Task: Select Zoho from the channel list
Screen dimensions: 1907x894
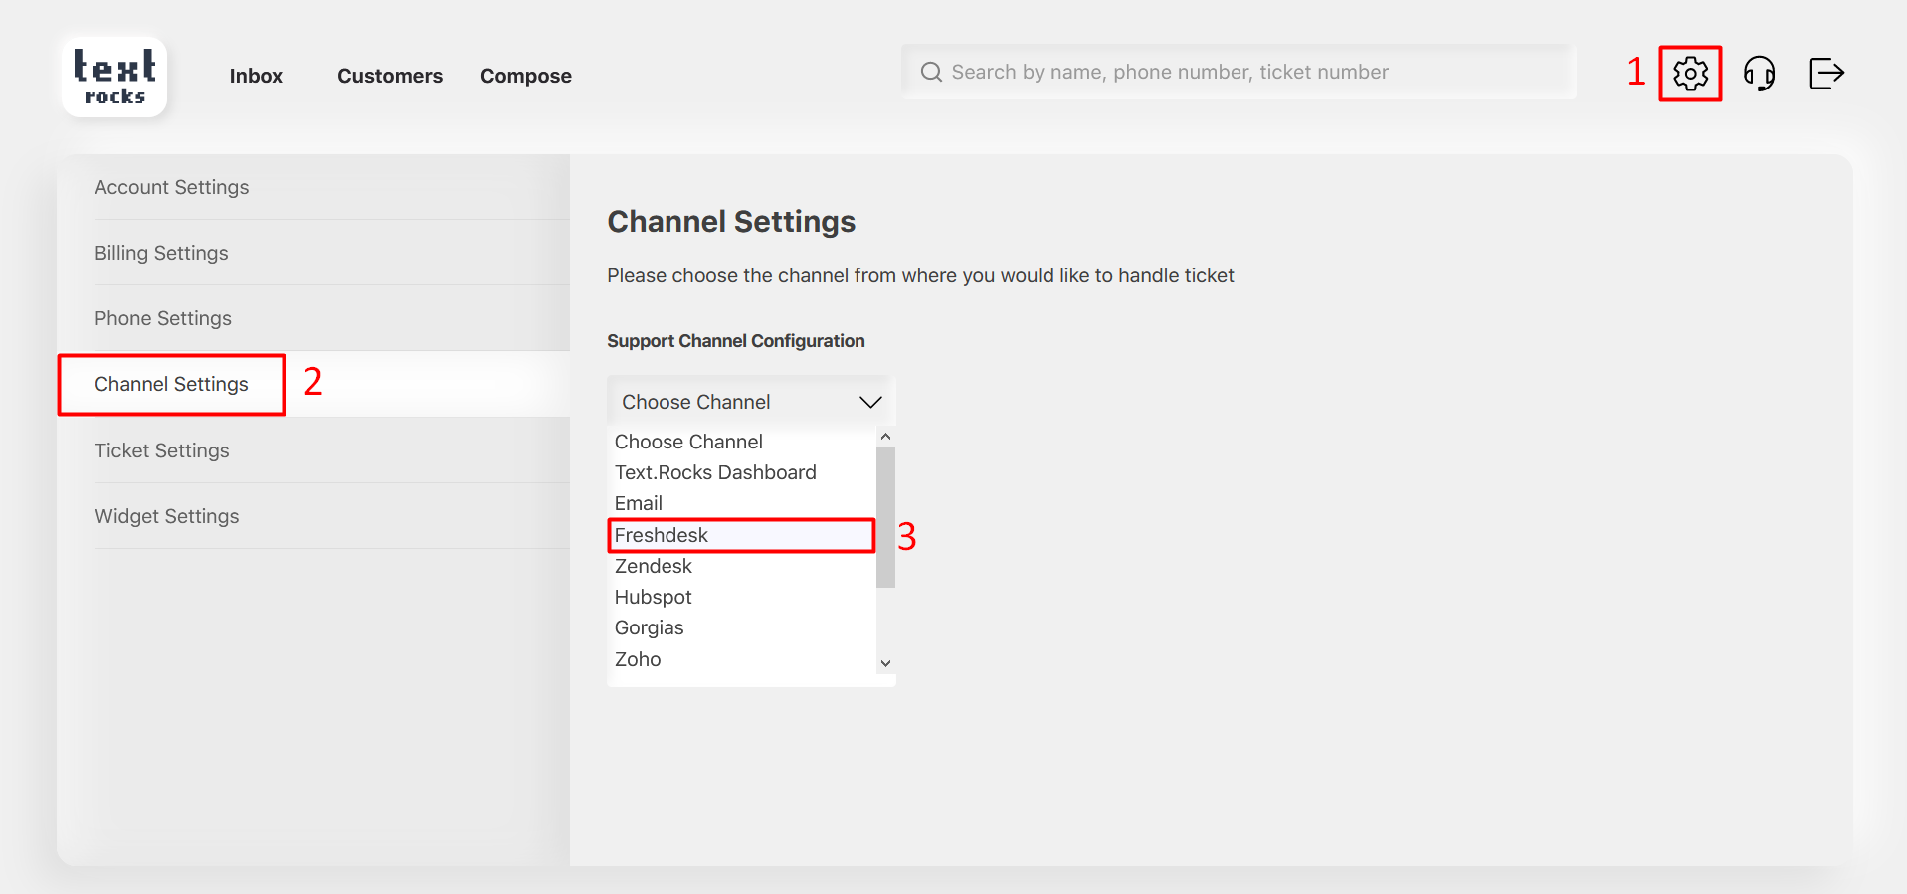Action: click(x=638, y=659)
